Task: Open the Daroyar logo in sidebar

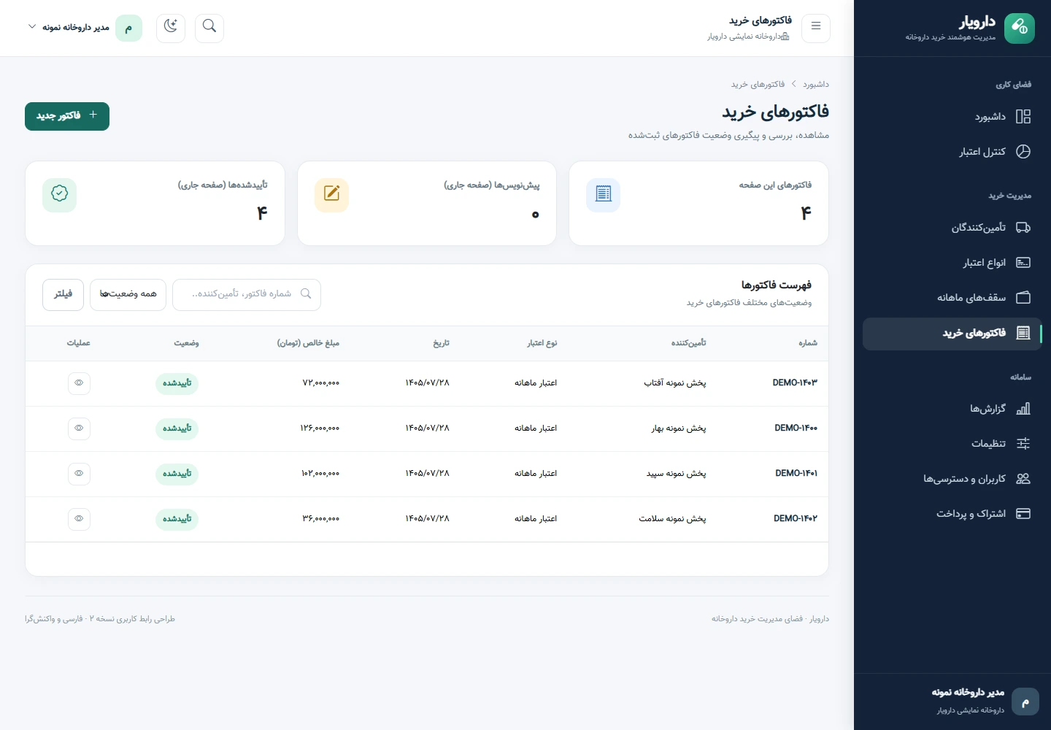Action: [1020, 28]
